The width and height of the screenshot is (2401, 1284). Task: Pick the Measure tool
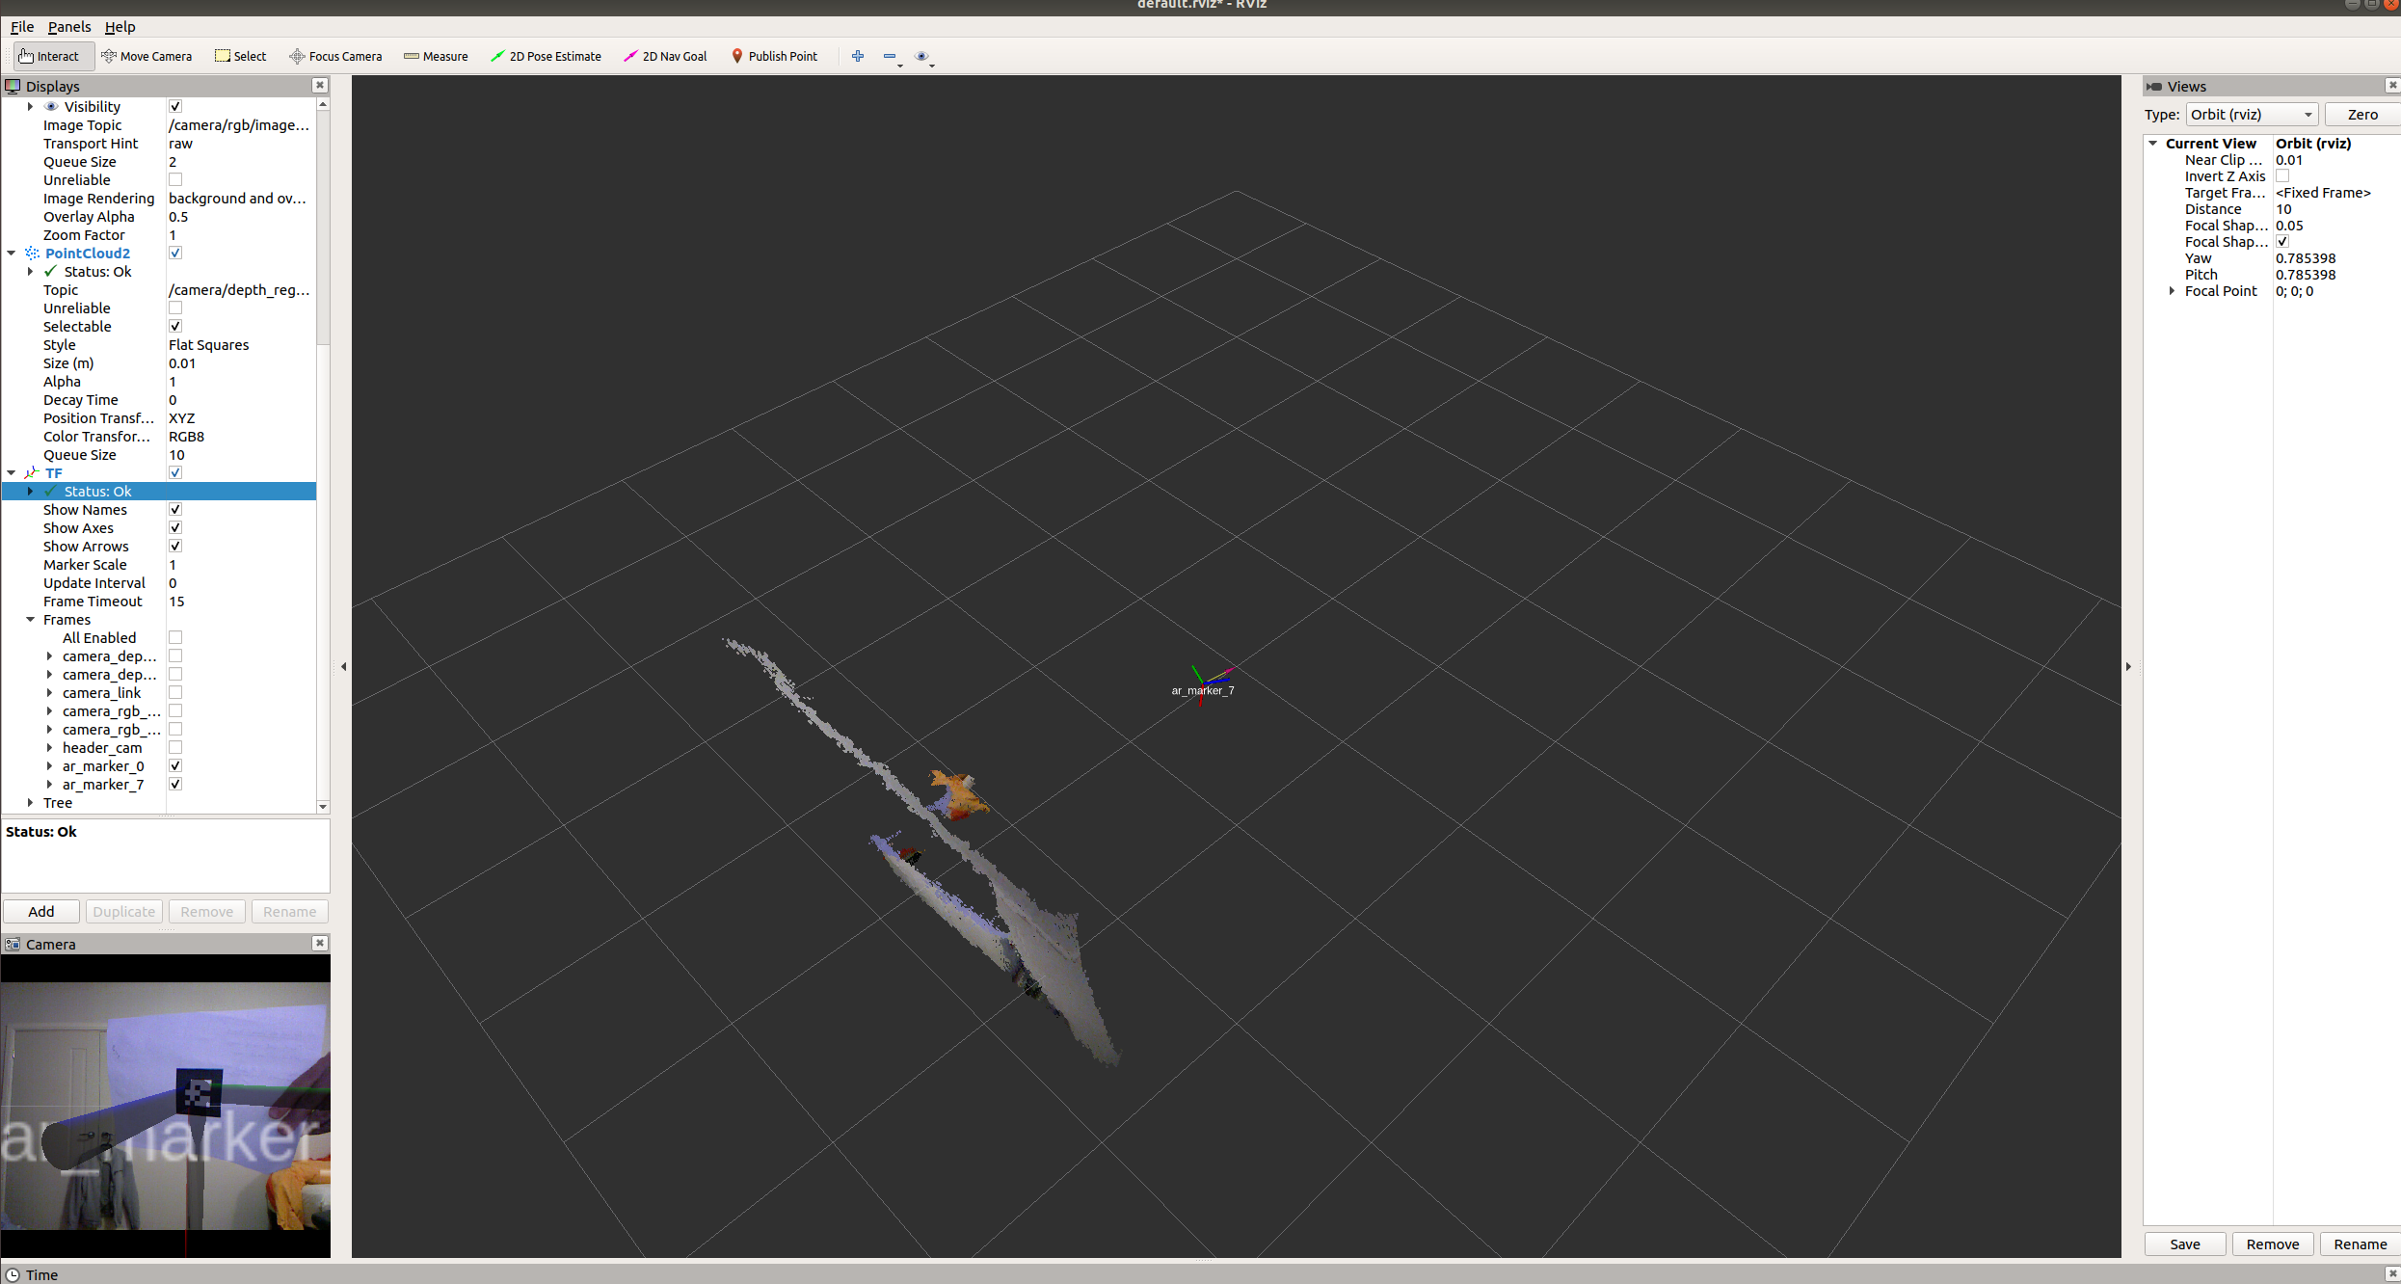point(436,56)
